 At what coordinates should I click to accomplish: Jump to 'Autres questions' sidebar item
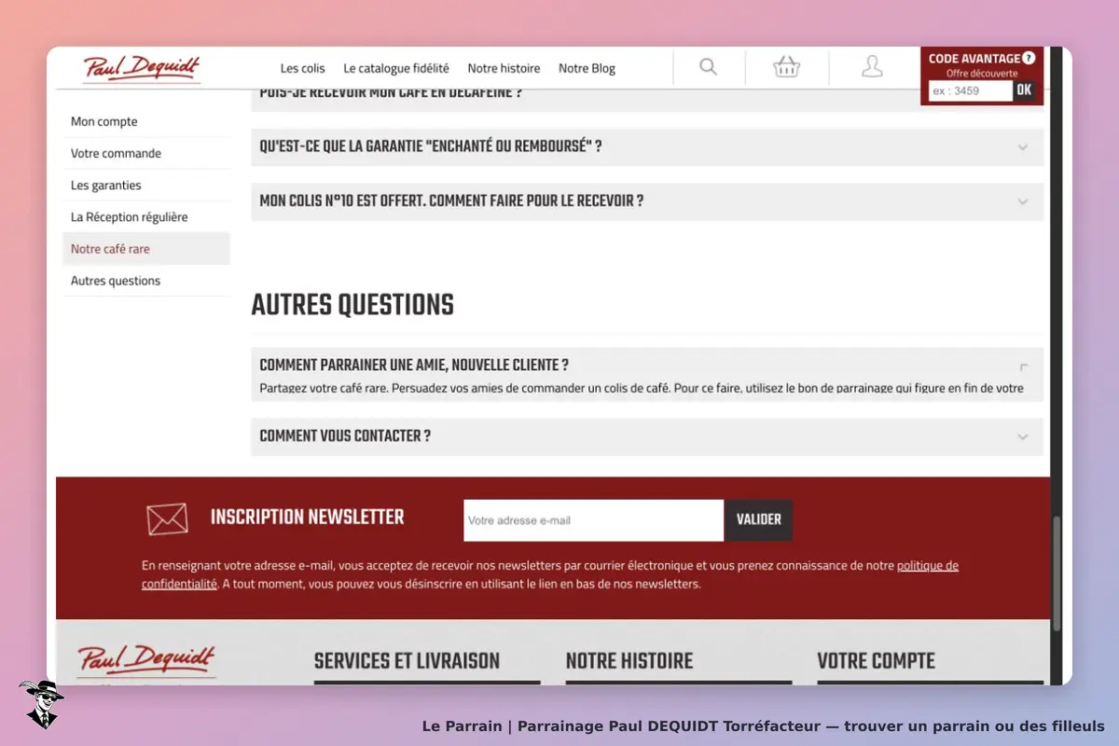(x=146, y=281)
